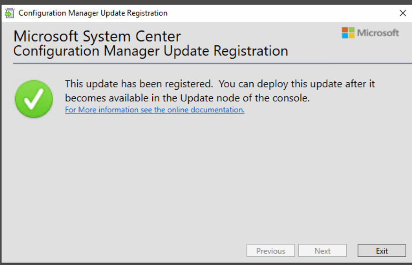
Task: Click the disabled Next button
Action: pos(322,251)
